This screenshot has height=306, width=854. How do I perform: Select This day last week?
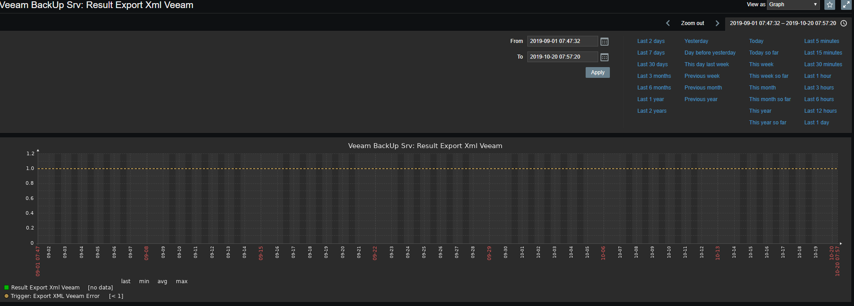706,64
